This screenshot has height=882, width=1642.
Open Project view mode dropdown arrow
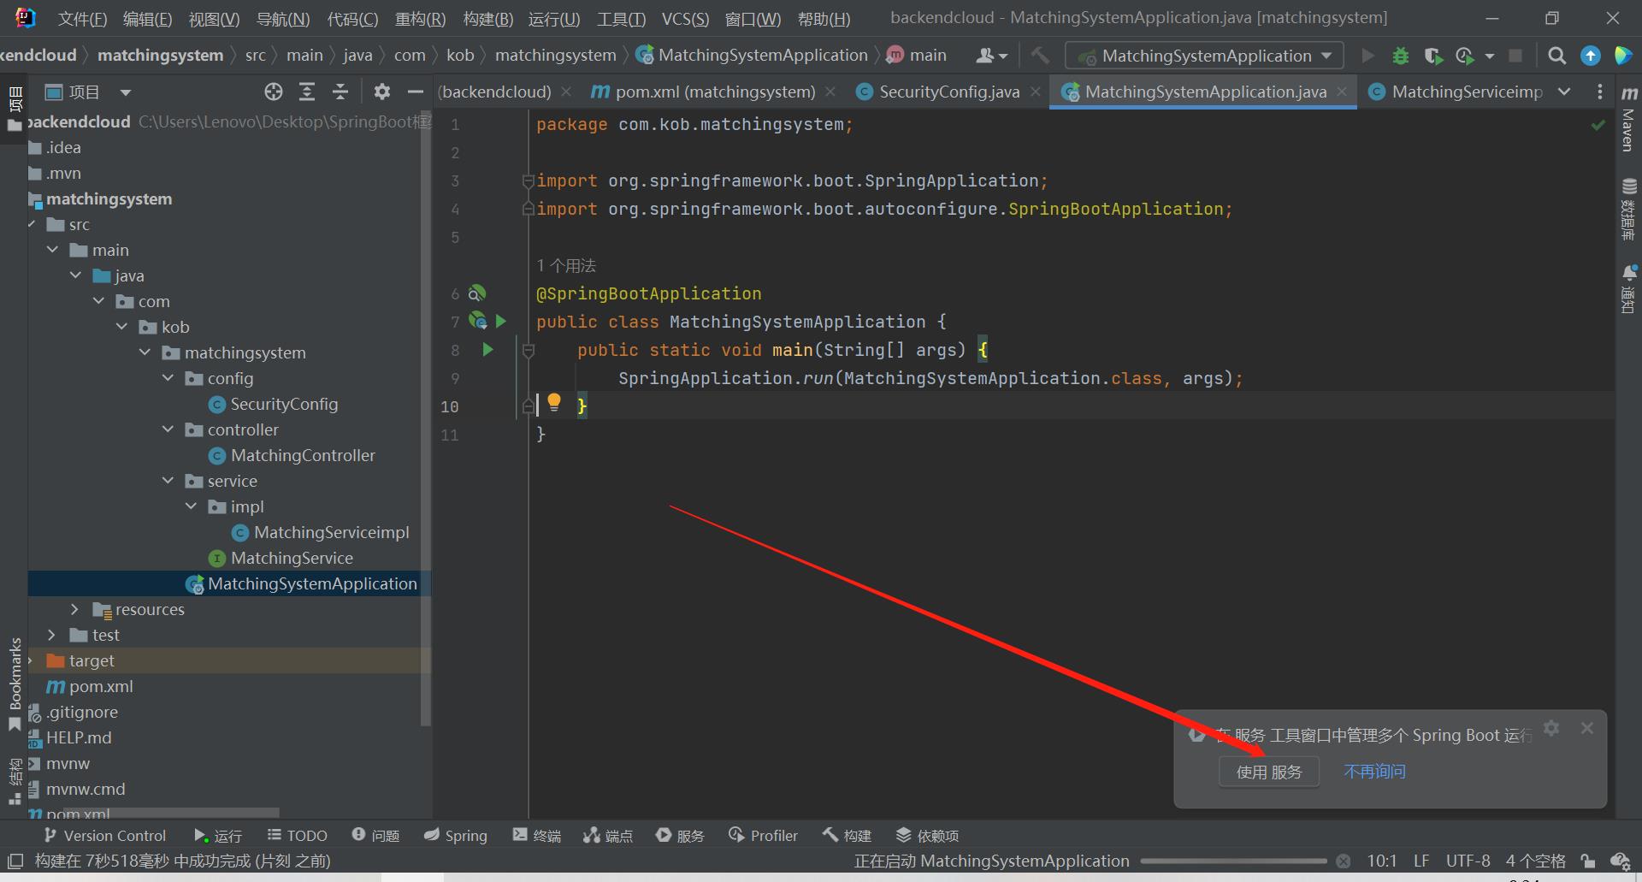[x=126, y=92]
